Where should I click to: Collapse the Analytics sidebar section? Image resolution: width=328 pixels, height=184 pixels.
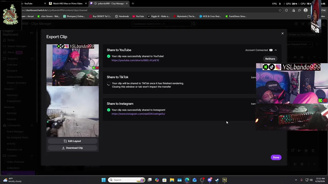click(32, 59)
